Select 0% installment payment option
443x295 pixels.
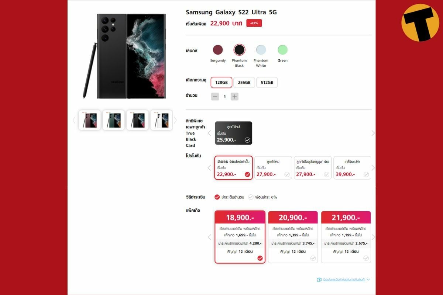(x=251, y=197)
